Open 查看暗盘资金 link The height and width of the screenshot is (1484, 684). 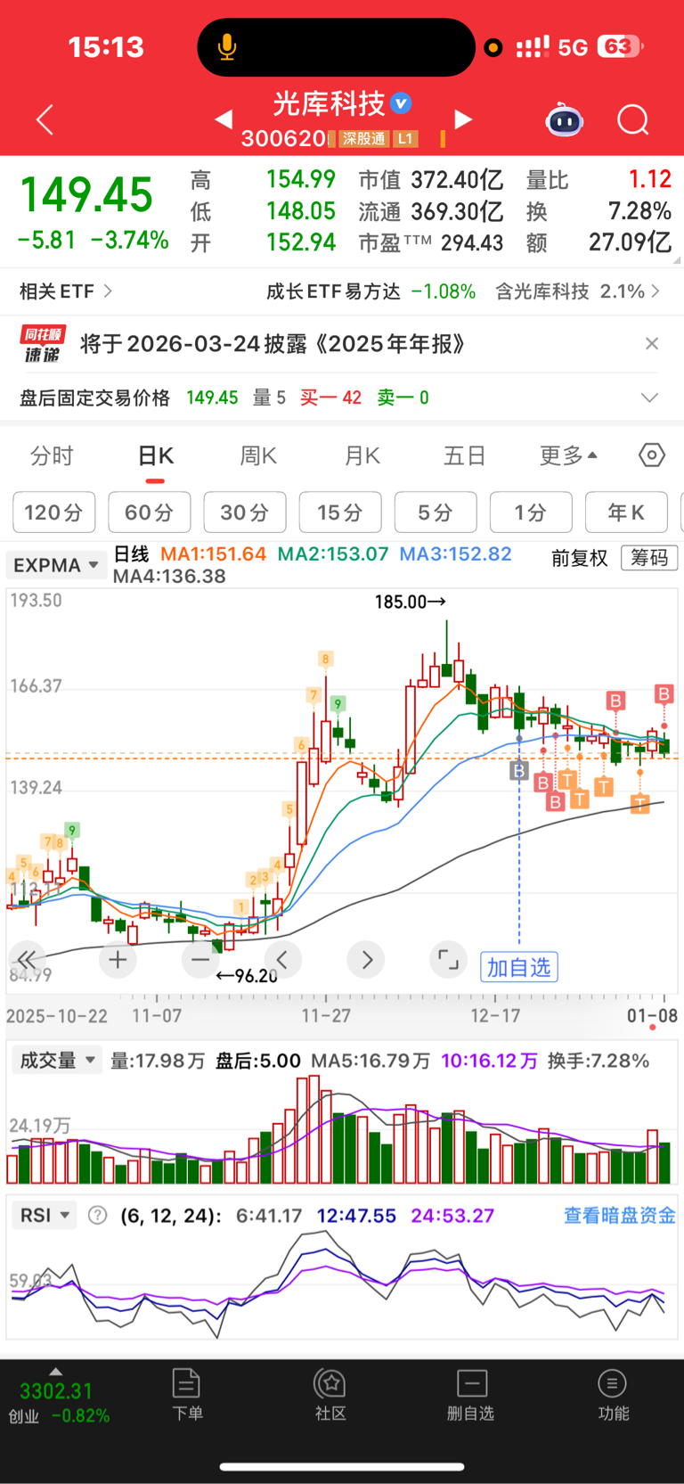[620, 1215]
